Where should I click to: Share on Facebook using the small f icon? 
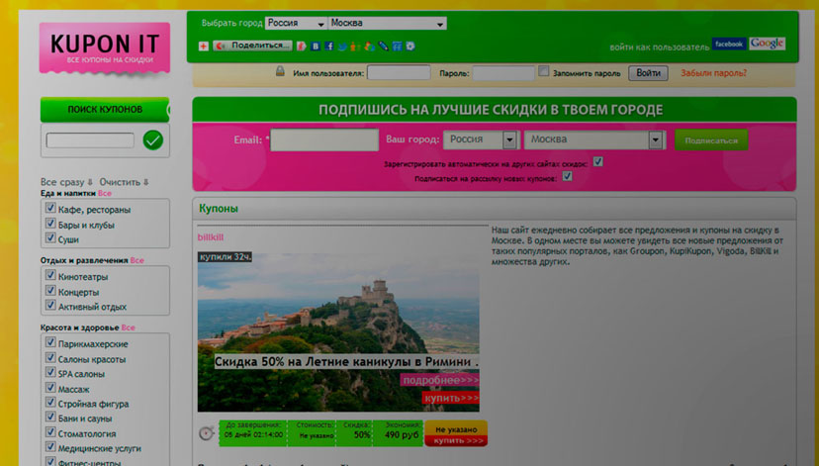[x=329, y=46]
